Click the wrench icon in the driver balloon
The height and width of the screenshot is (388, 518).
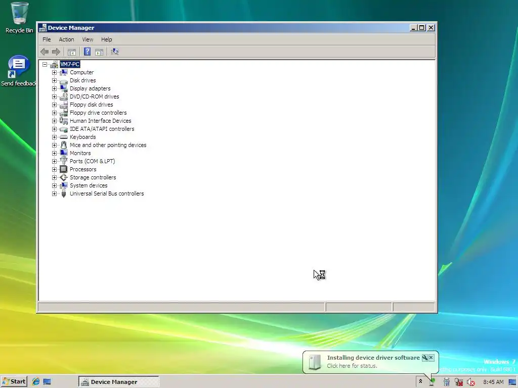(425, 358)
